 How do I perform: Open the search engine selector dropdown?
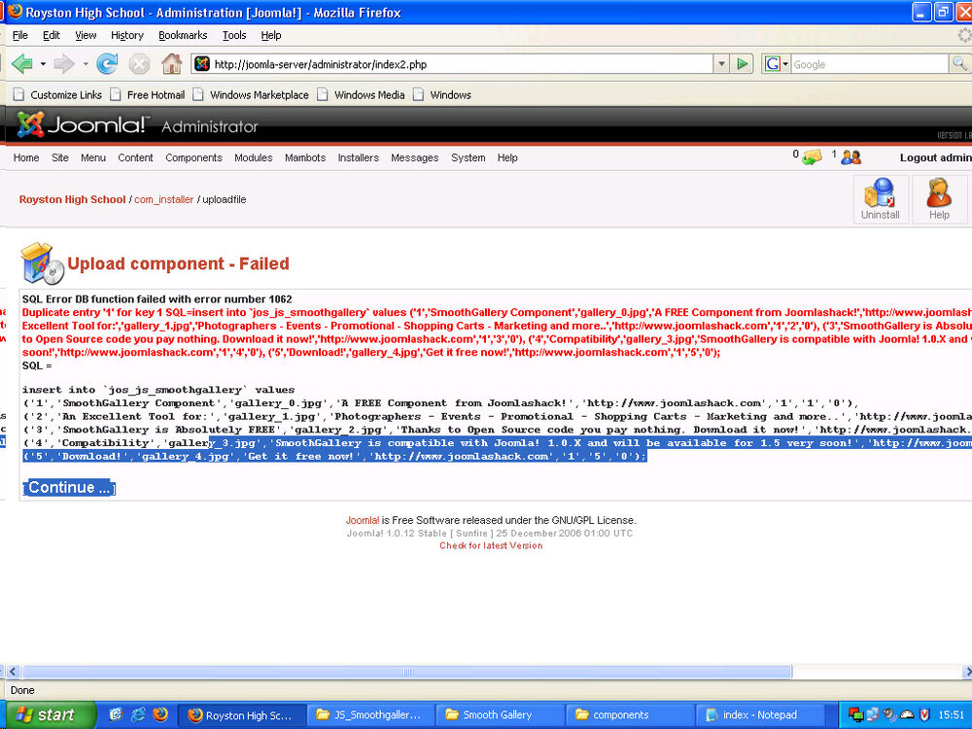pyautogui.click(x=785, y=64)
